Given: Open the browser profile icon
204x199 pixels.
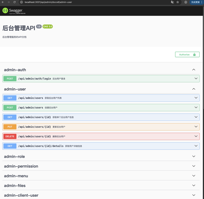Looking at the screenshot, I should pos(186,2).
